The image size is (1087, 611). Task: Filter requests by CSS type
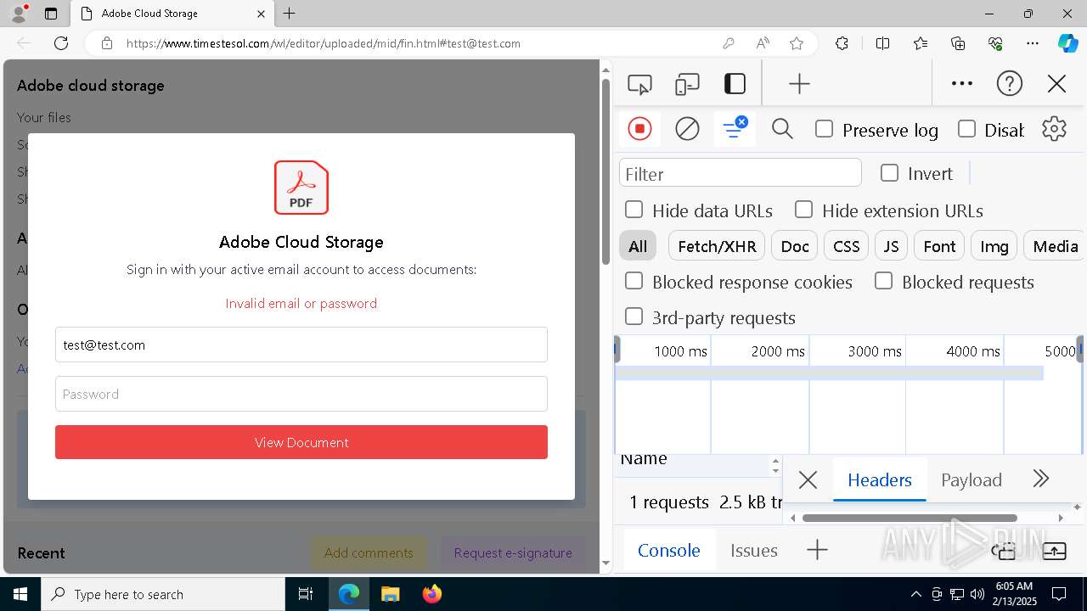click(x=846, y=246)
